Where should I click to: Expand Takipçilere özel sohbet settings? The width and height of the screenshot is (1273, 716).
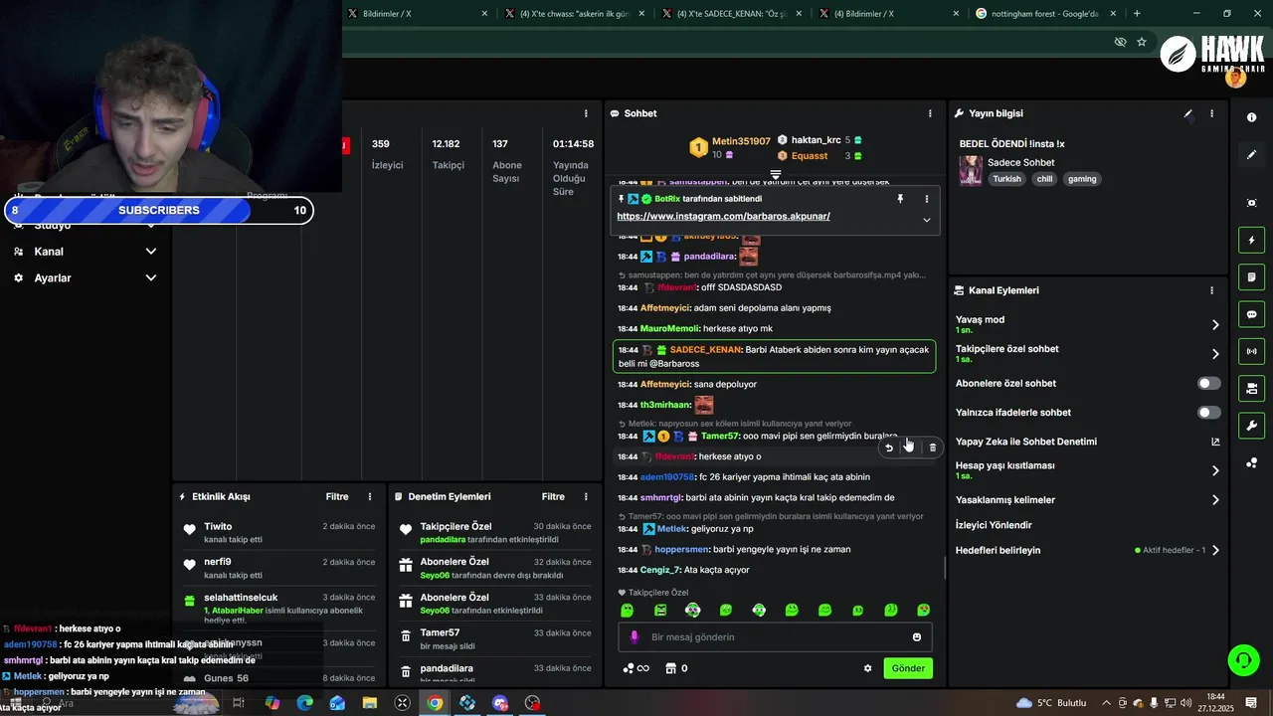click(x=1215, y=353)
